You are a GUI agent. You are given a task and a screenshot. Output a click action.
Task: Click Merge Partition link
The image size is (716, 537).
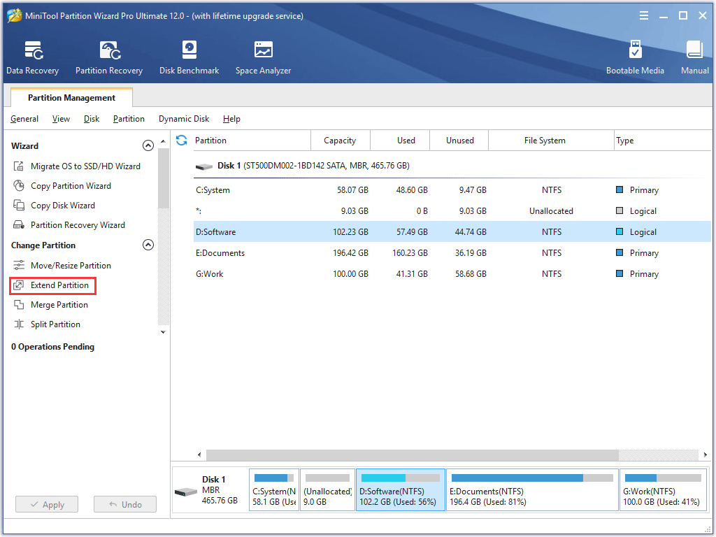[59, 305]
